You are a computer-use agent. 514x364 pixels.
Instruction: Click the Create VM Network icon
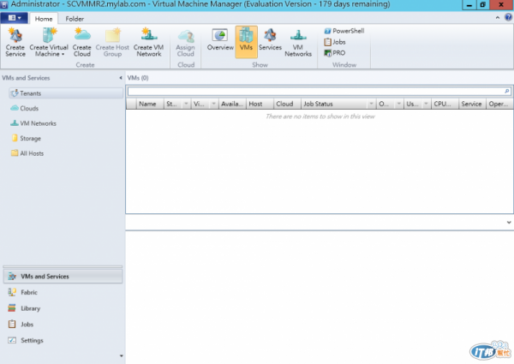148,43
